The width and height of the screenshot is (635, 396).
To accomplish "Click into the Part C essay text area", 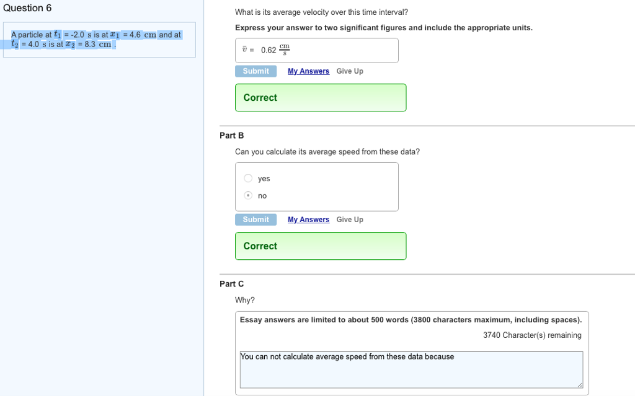I will 411,370.
